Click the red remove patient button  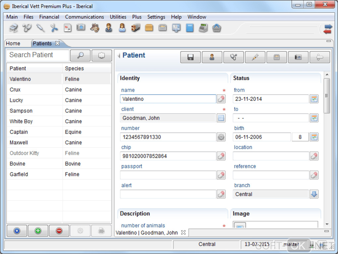tap(59, 231)
